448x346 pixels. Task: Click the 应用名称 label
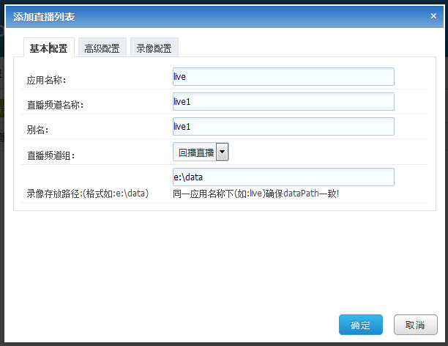(47, 80)
